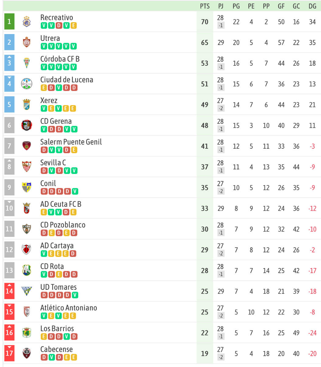Open the AD Ceuta FC B team link
This screenshot has width=321, height=367.
click(x=61, y=204)
